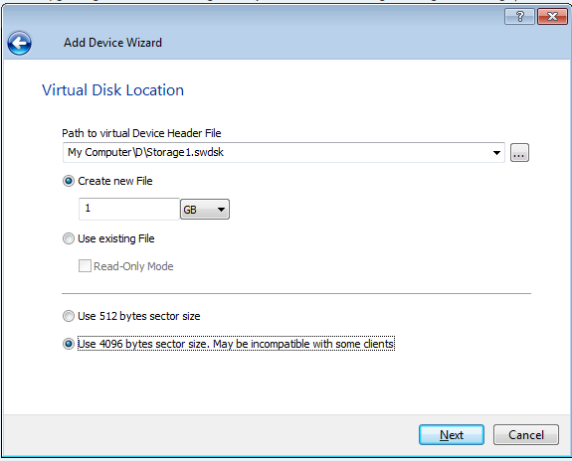Click the Virtual Disk Location heading
The width and height of the screenshot is (572, 461).
pos(112,90)
